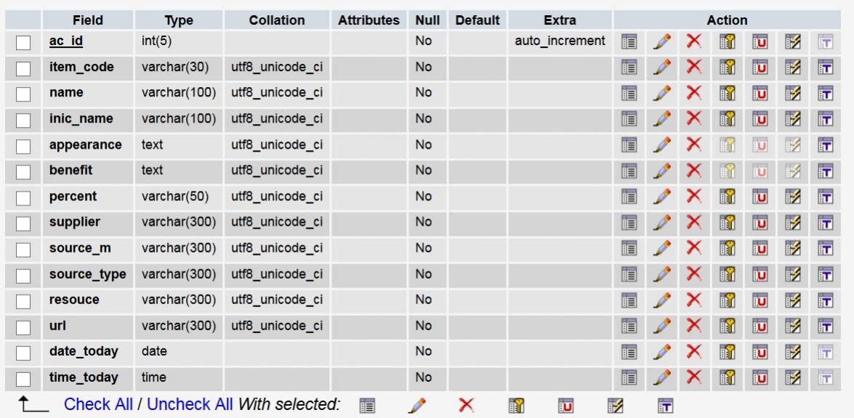Click the With selected primary key icon

[513, 403]
